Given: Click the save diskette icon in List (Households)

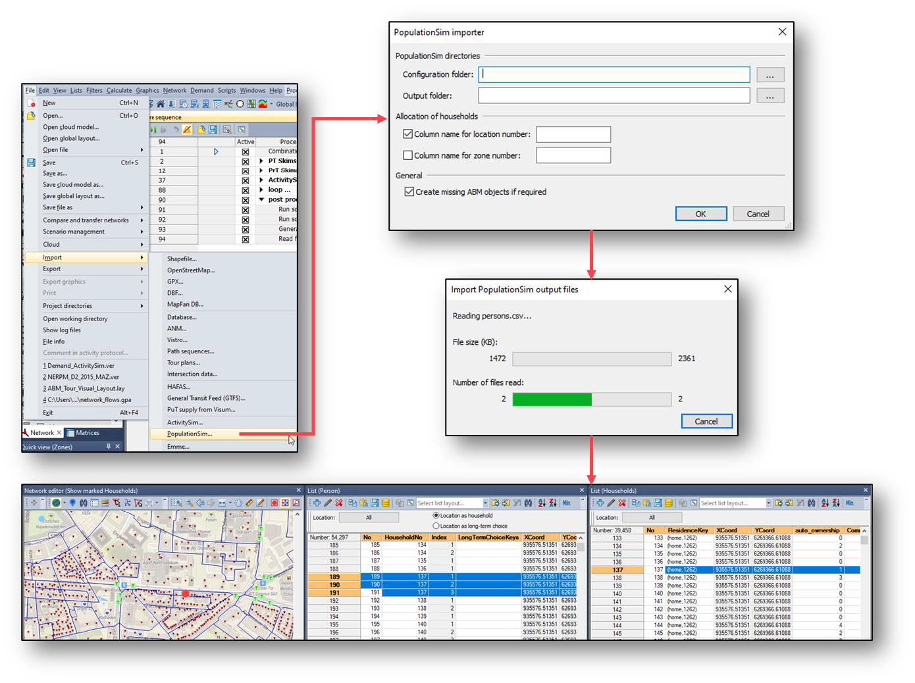Looking at the screenshot, I should tap(658, 503).
